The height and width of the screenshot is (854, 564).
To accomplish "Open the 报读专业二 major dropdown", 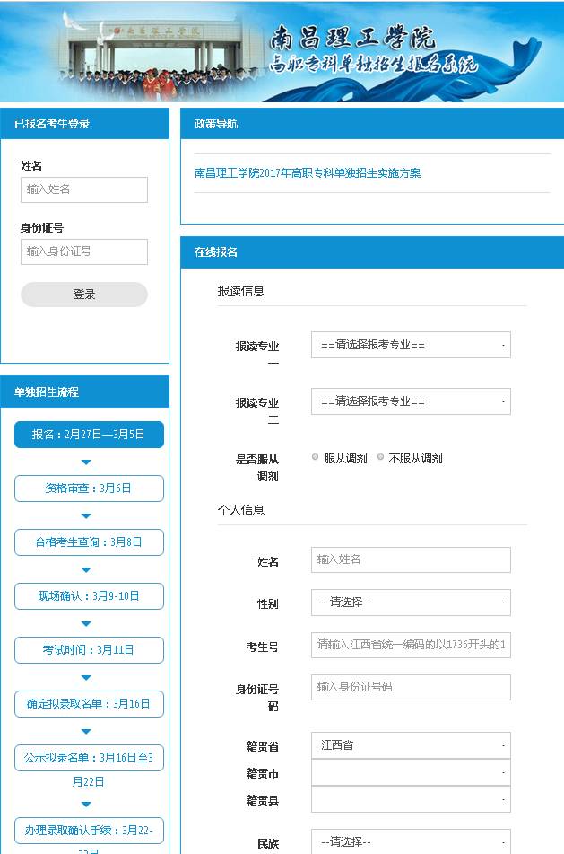I will point(411,401).
